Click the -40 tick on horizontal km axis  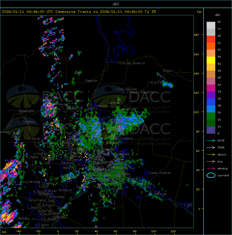click(x=18, y=231)
